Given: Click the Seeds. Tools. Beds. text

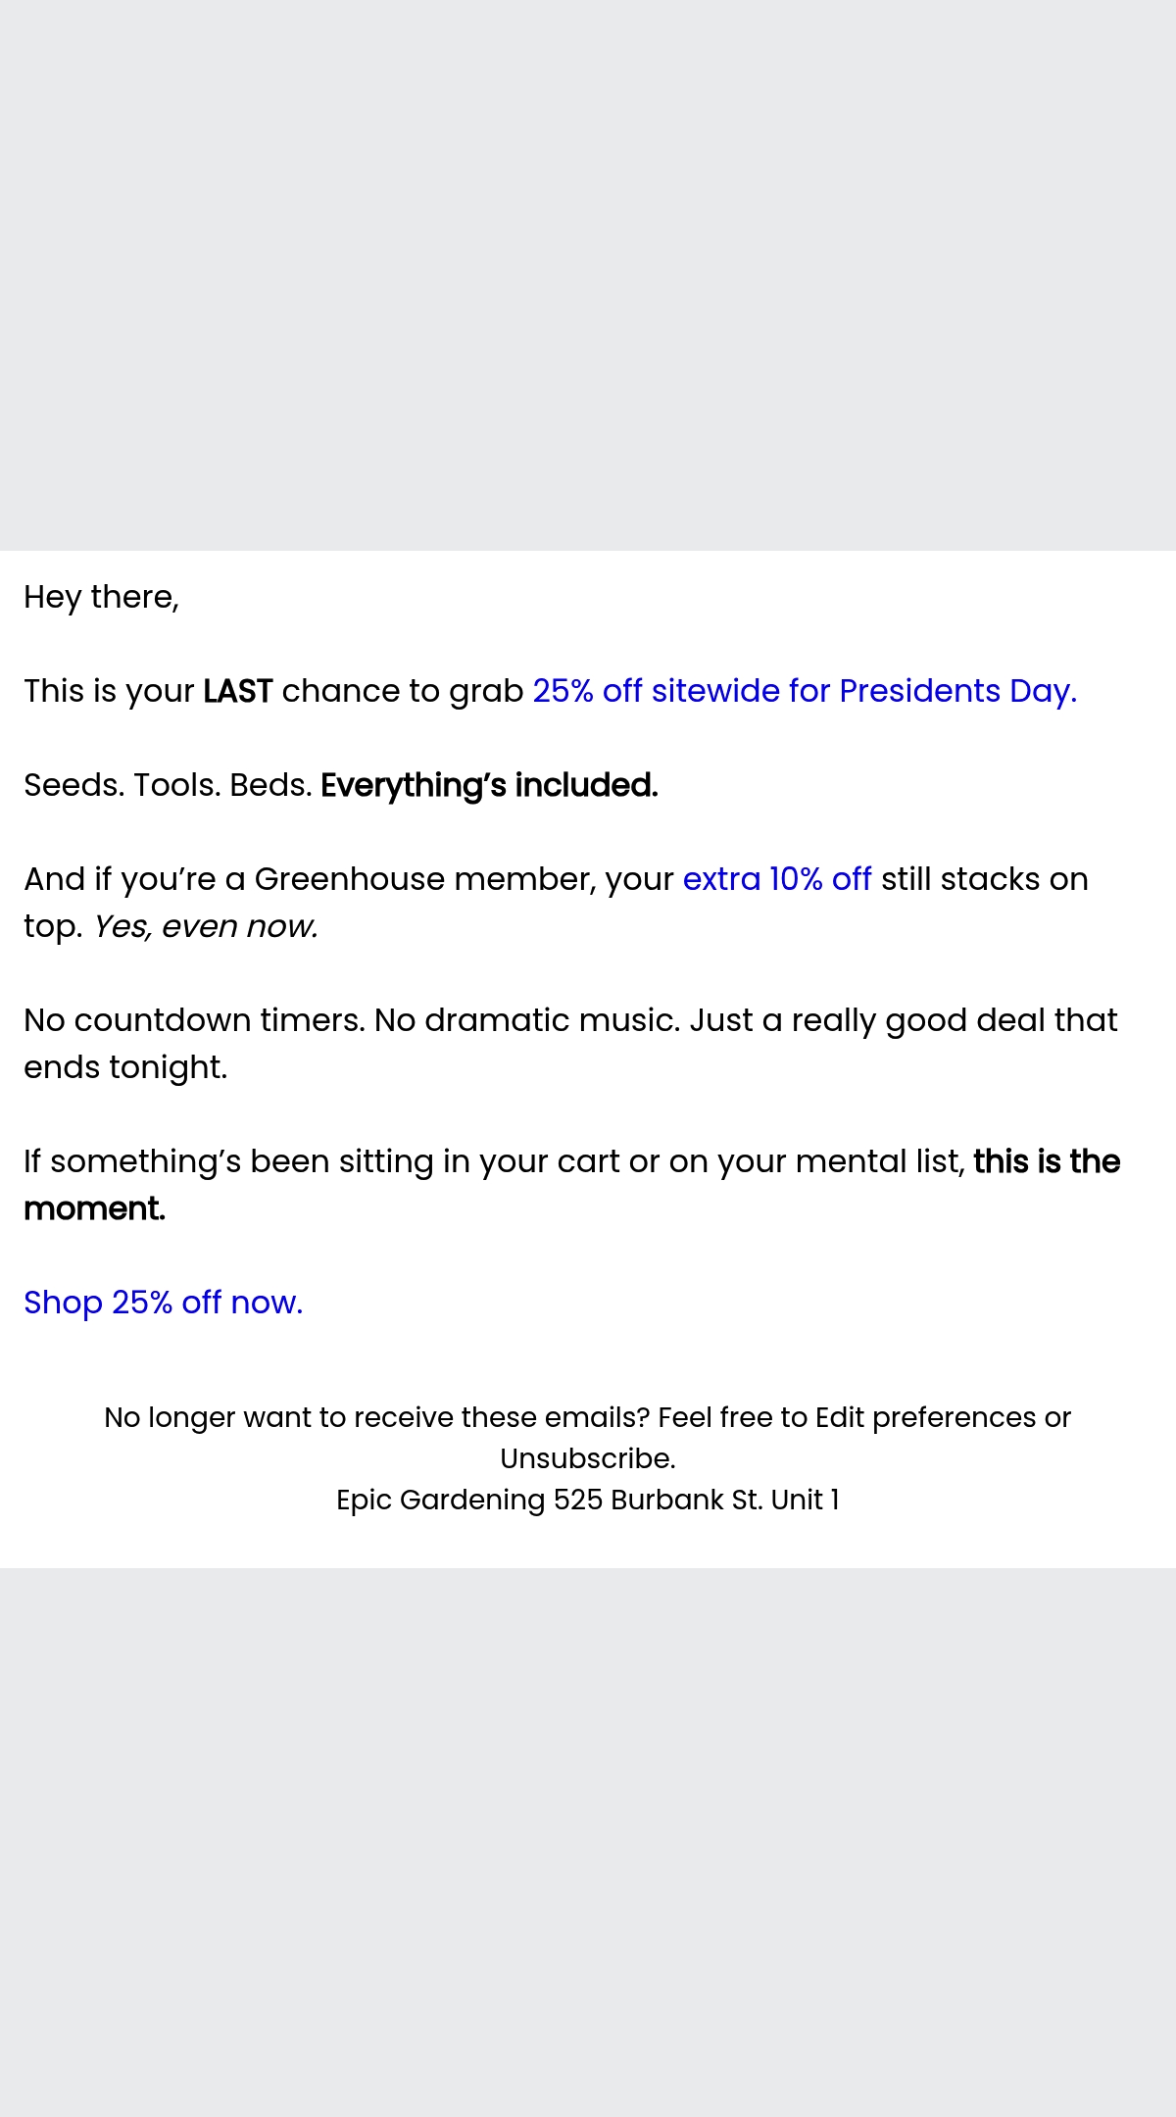Looking at the screenshot, I should point(168,785).
